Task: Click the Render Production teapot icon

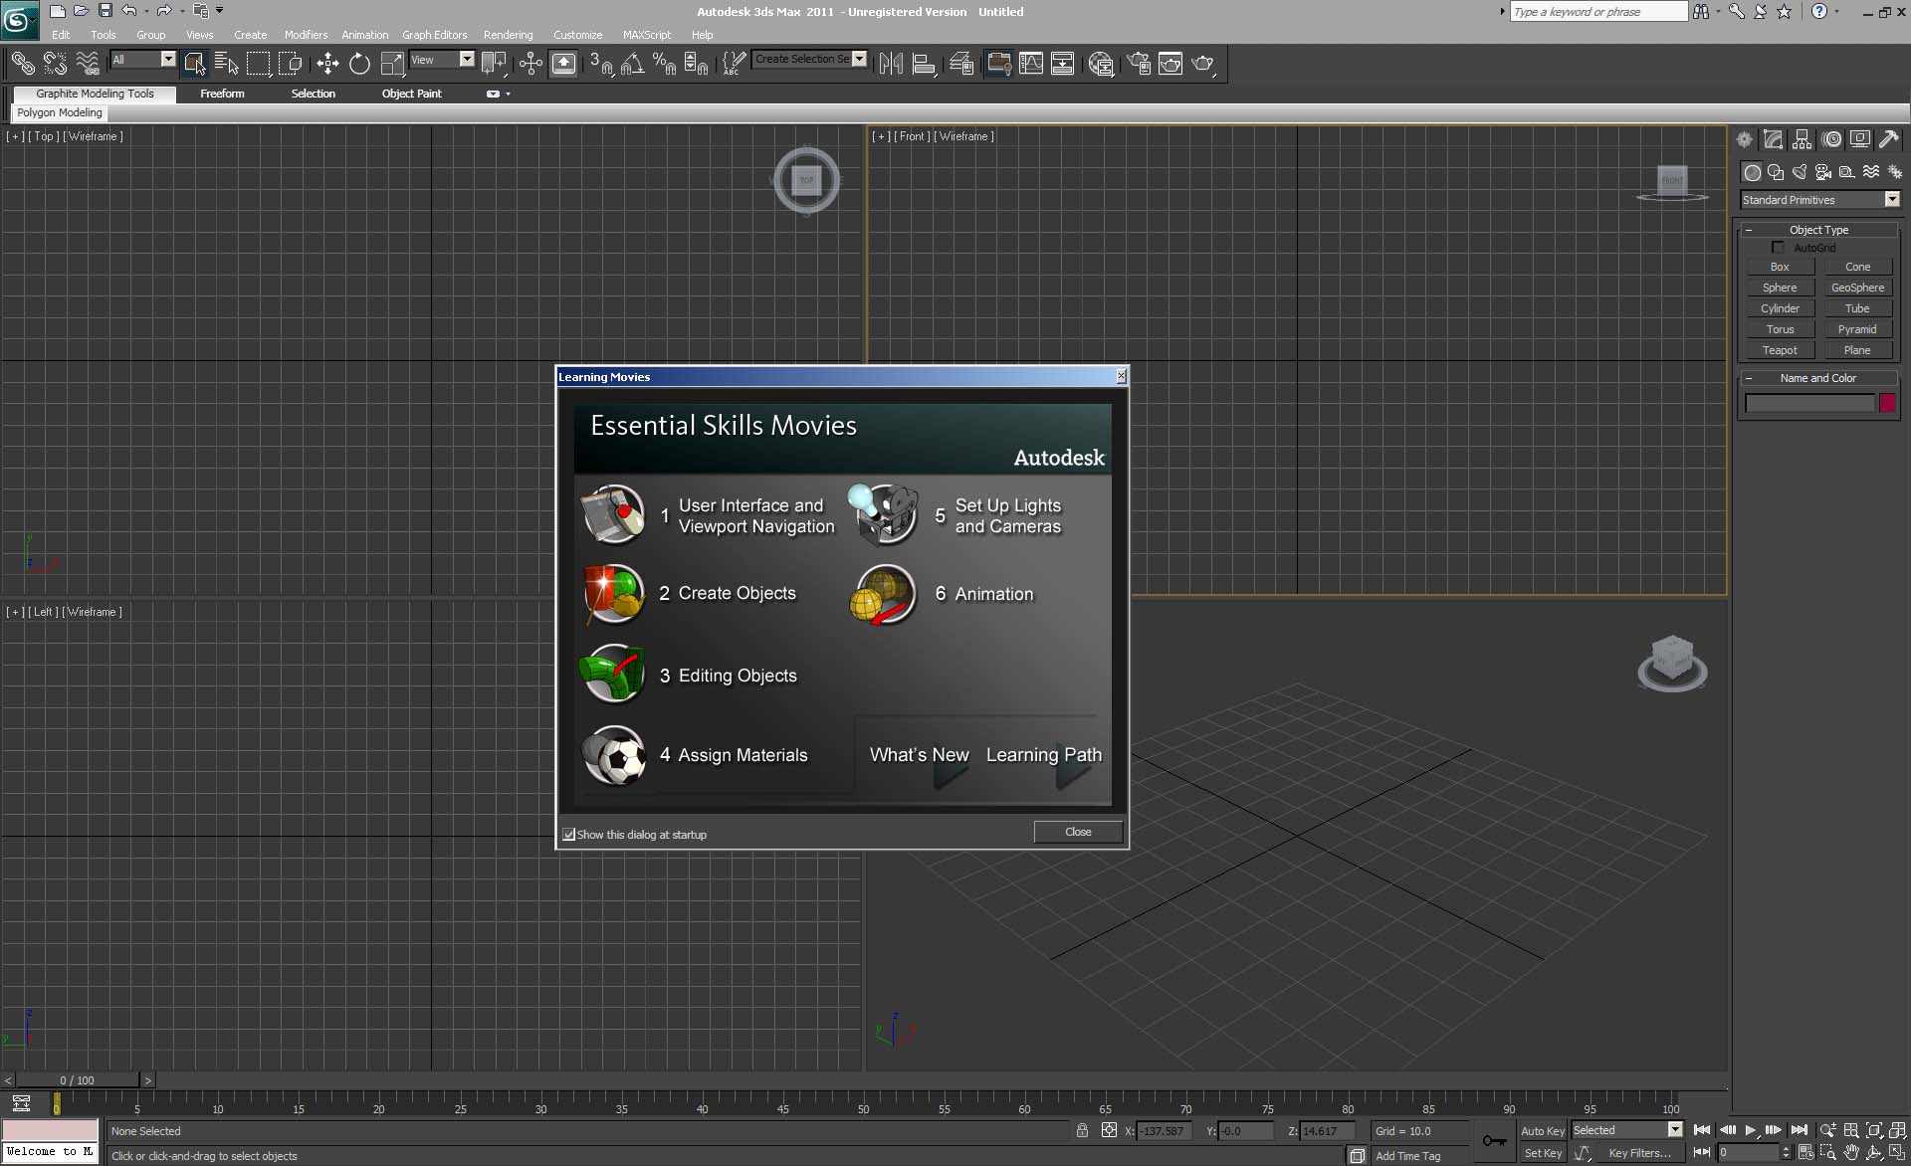Action: [x=1203, y=64]
